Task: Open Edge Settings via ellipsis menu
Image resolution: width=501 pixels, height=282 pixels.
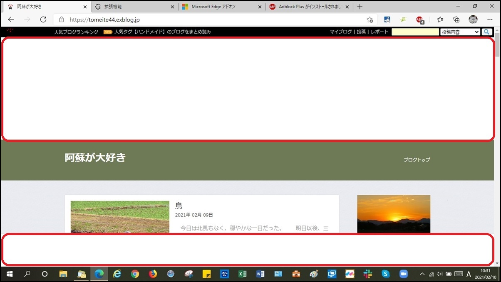Action: click(x=490, y=19)
